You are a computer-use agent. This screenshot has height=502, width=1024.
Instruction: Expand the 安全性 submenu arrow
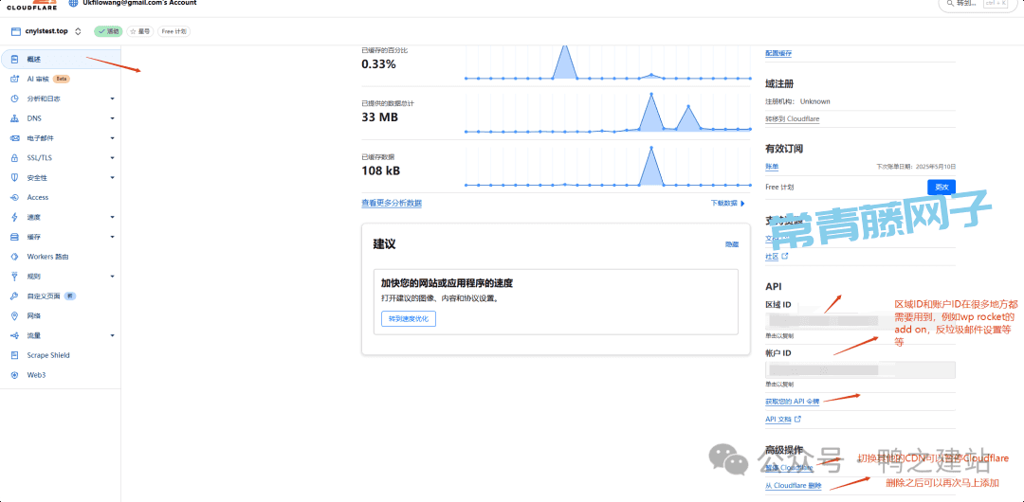[112, 177]
